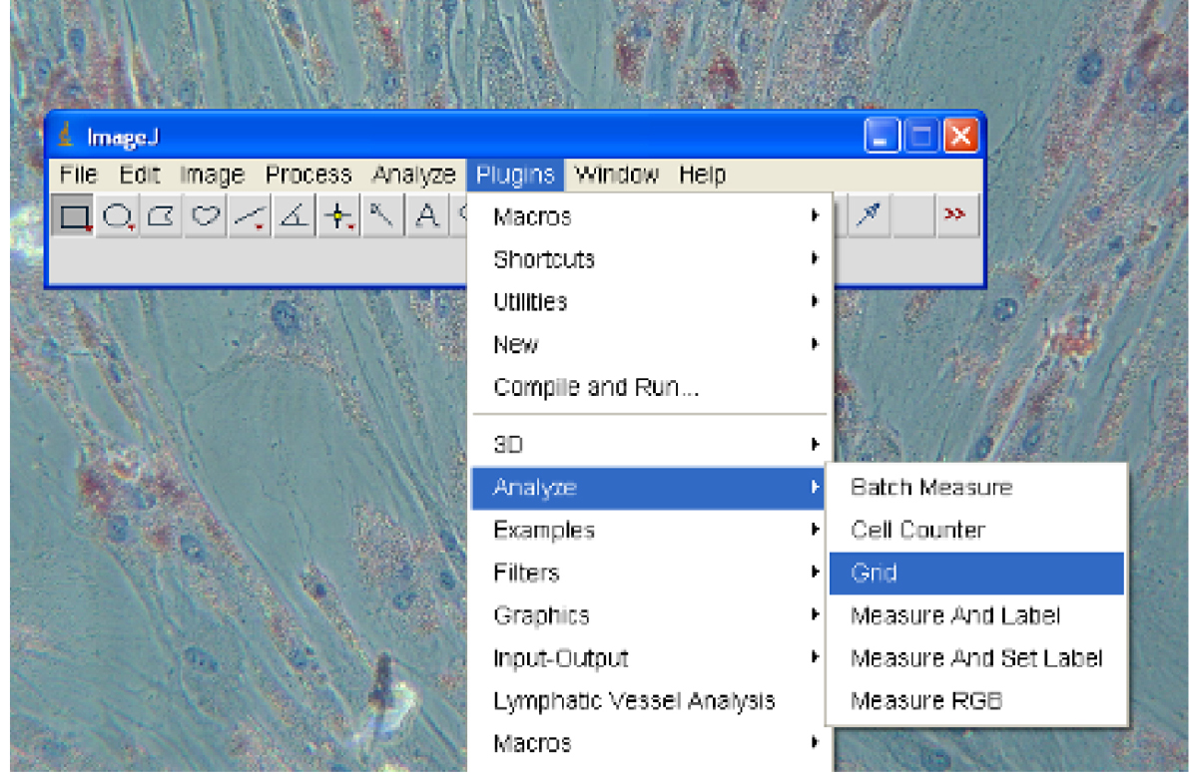Select the Straight line tool
The width and height of the screenshot is (1189, 778).
click(250, 215)
